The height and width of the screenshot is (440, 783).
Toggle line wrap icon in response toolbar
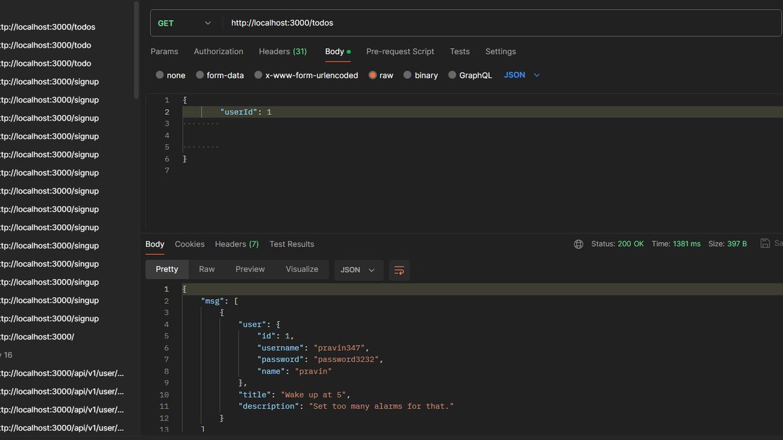click(399, 270)
